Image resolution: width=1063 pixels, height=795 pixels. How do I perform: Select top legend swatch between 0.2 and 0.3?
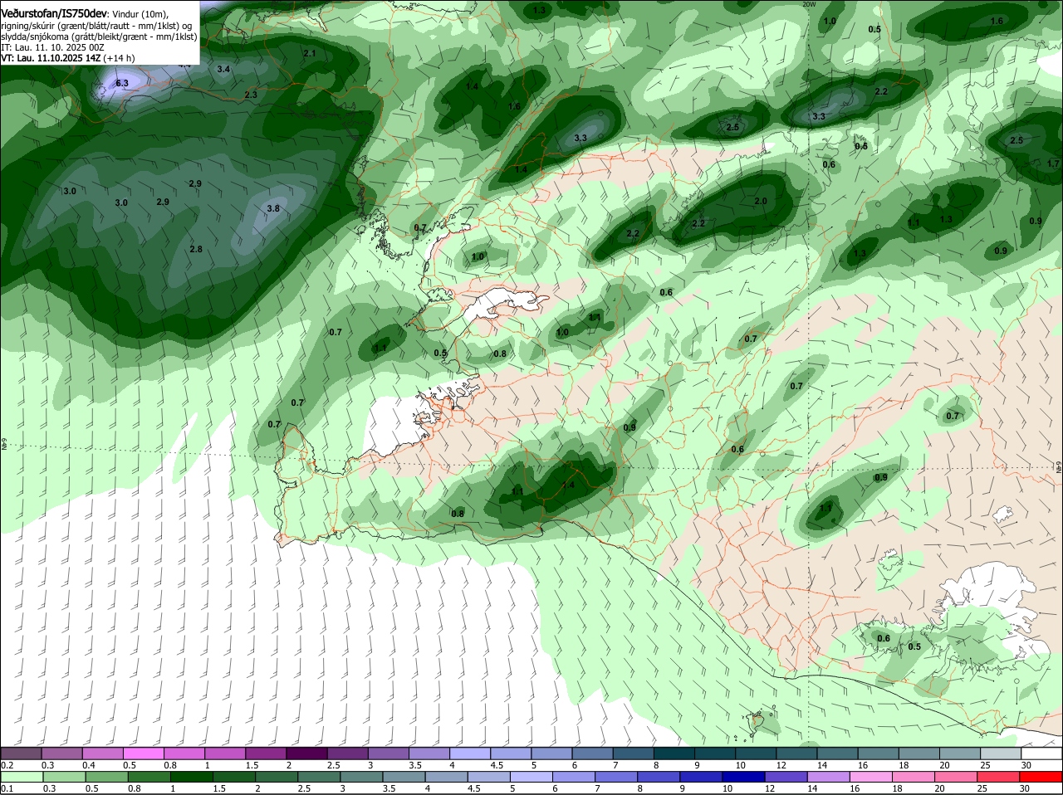point(22,753)
